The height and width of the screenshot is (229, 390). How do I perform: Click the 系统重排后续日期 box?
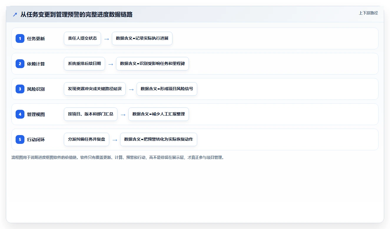(84, 64)
